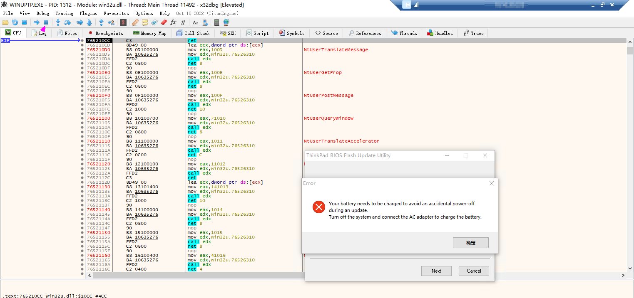Open a file with the folder toolbar icon
Image resolution: width=634 pixels, height=298 pixels.
pos(5,22)
